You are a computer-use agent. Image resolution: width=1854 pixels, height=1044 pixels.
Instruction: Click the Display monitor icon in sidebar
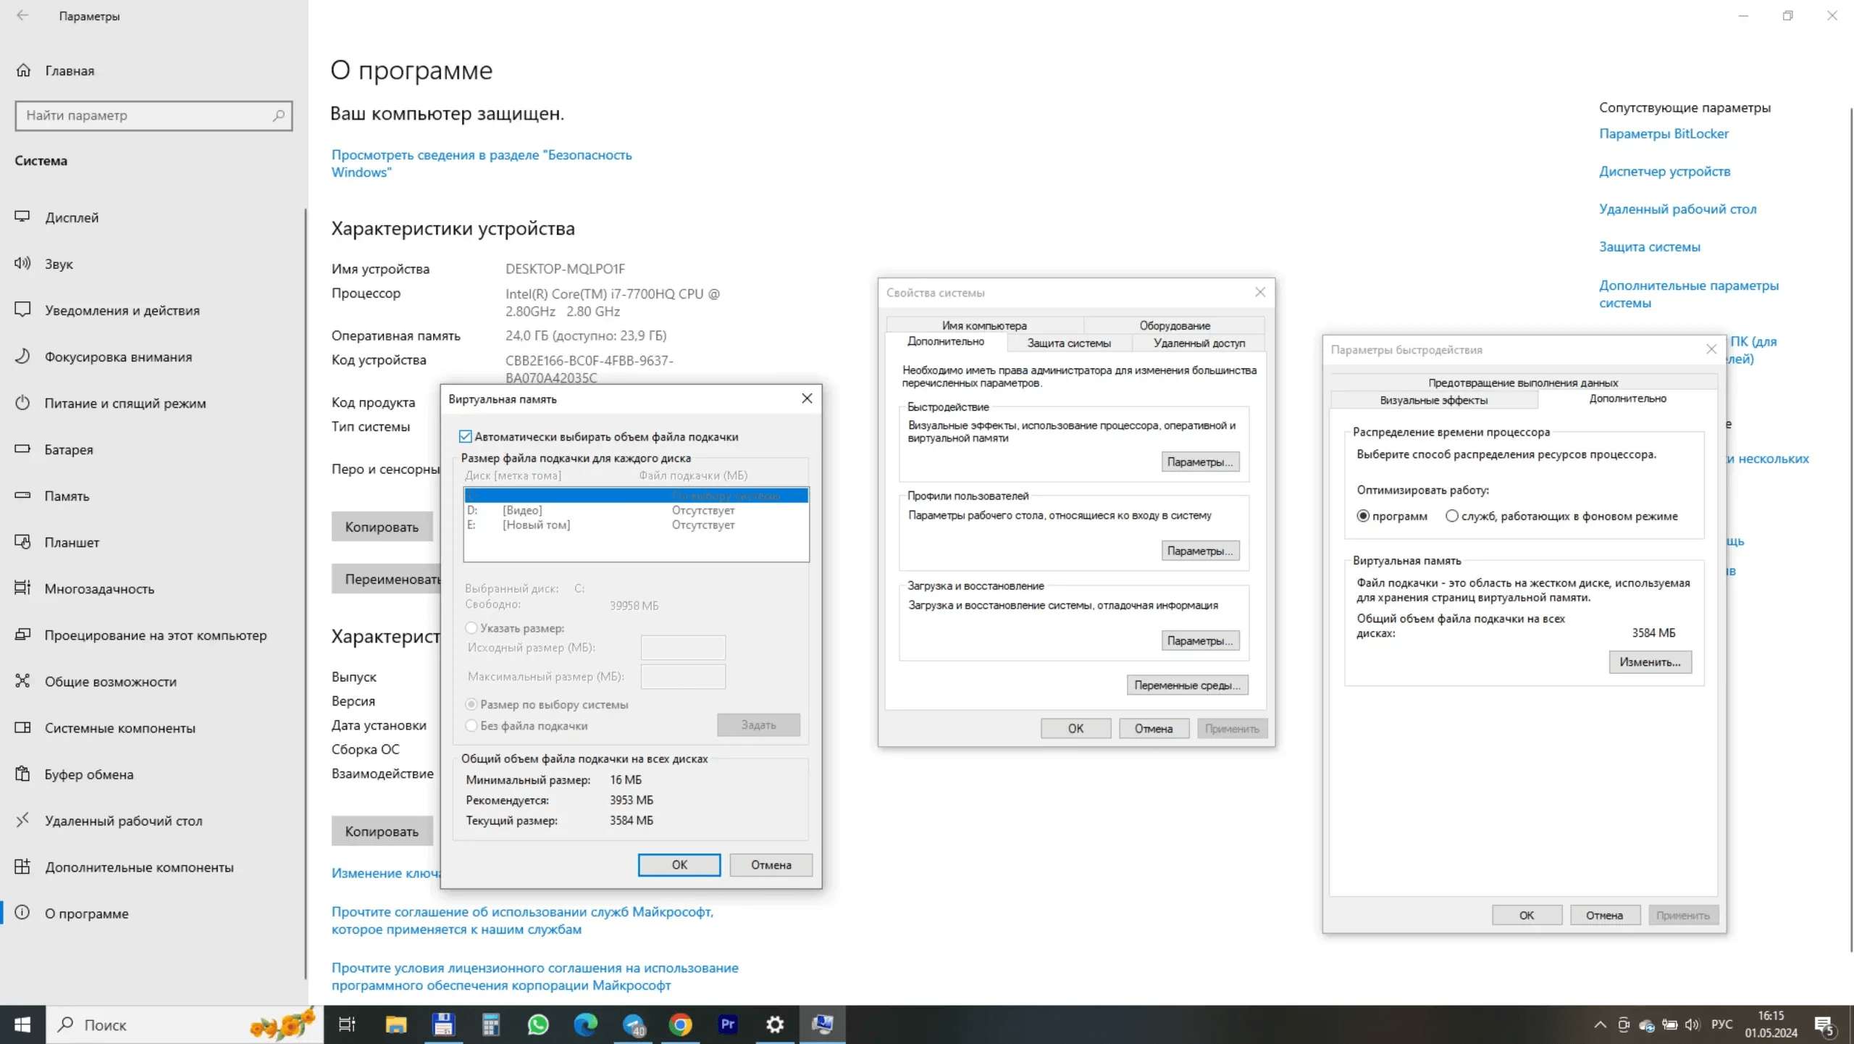(22, 217)
